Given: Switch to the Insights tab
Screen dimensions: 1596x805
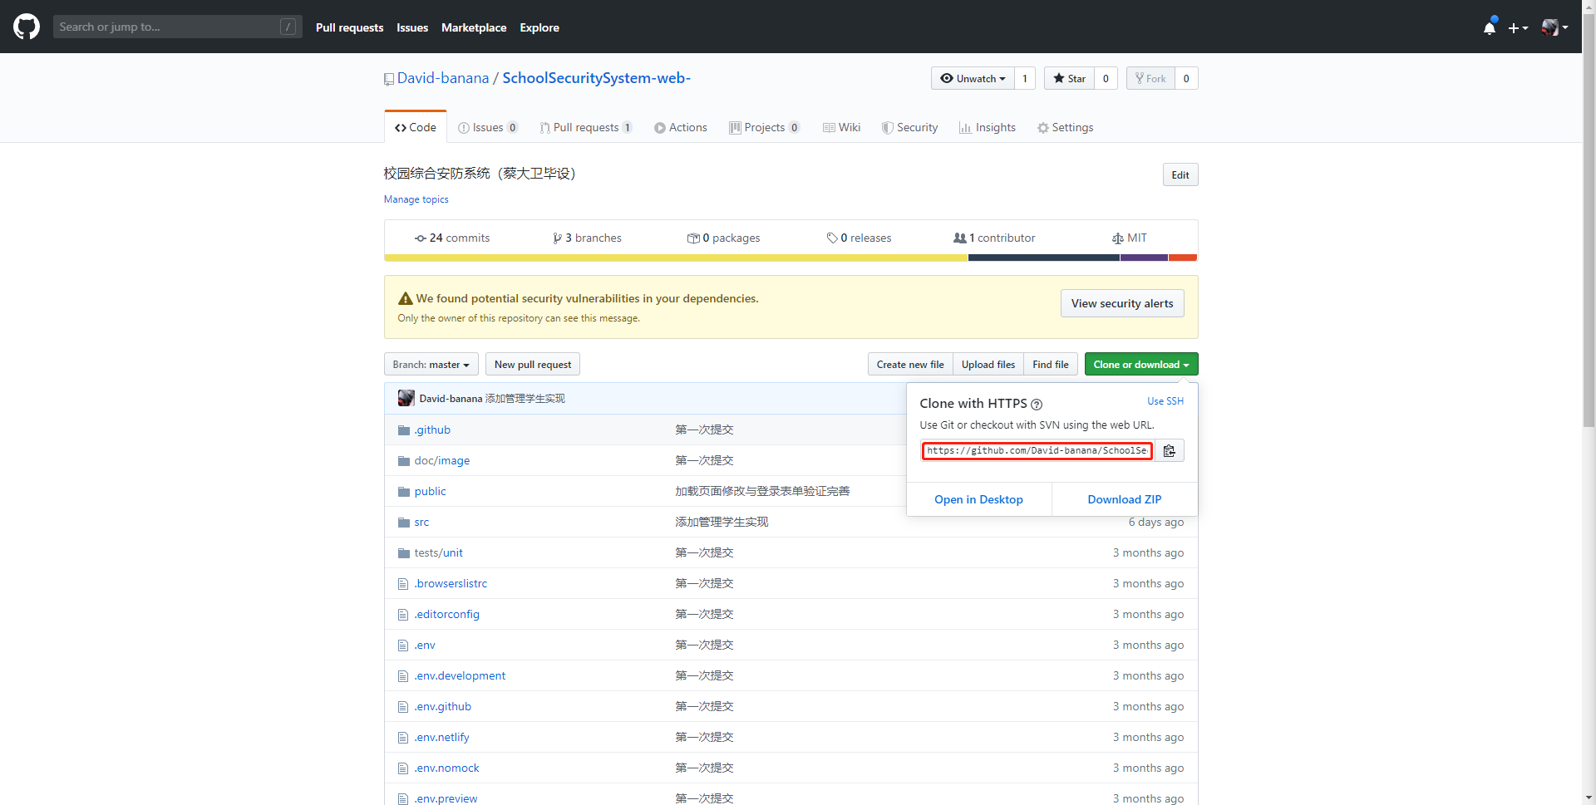Looking at the screenshot, I should point(988,127).
